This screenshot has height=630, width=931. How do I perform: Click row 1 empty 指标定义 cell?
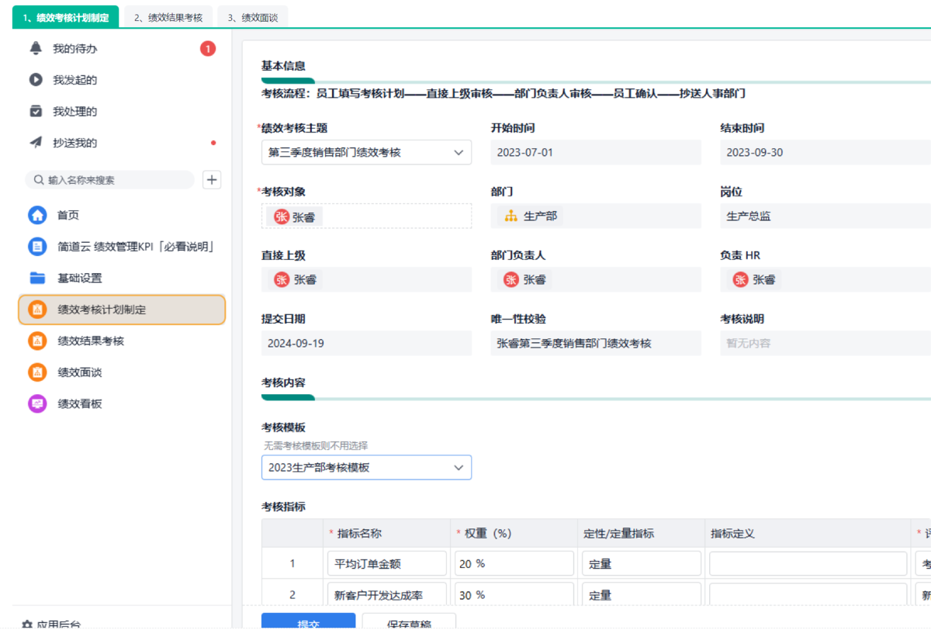[x=808, y=564]
